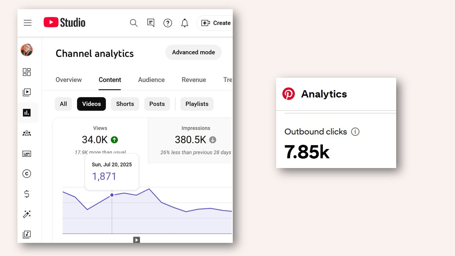Open the search magnifier in Studio header

point(133,23)
